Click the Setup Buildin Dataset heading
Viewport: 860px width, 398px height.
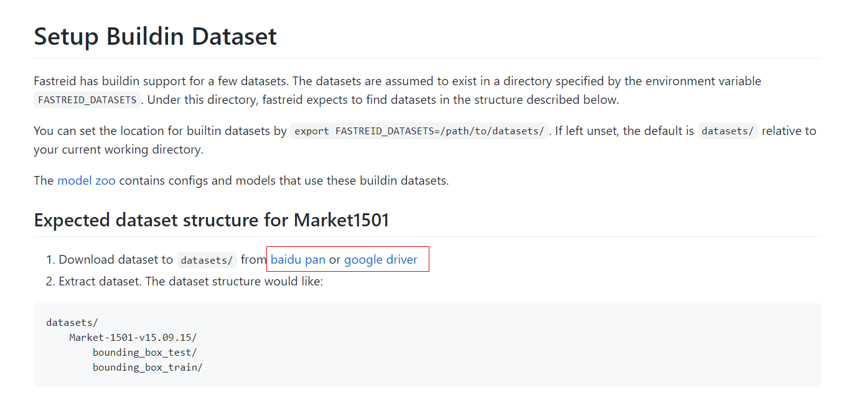[155, 36]
